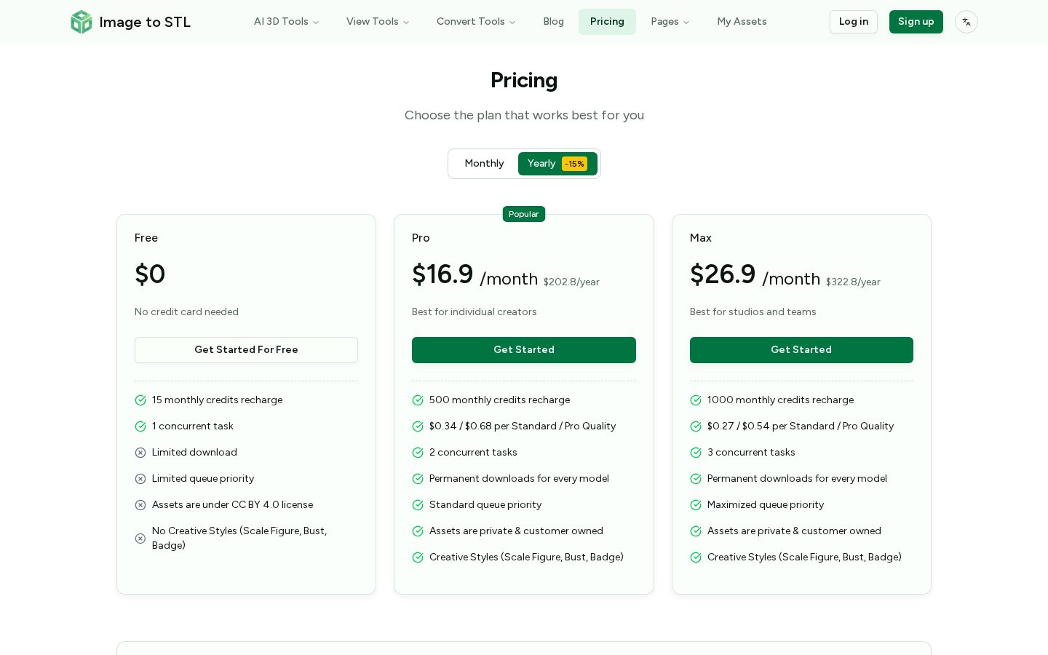Viewport: 1048px width, 655px height.
Task: Click the checkmark icon beside 15 monthly credits recharge
Action: tap(140, 400)
